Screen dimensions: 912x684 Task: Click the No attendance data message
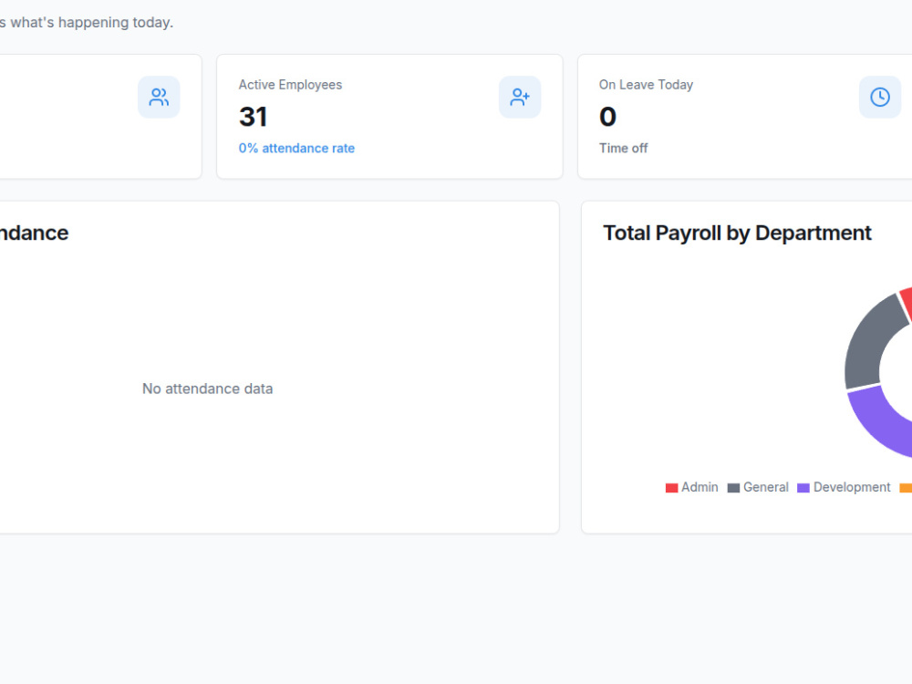pyautogui.click(x=208, y=389)
